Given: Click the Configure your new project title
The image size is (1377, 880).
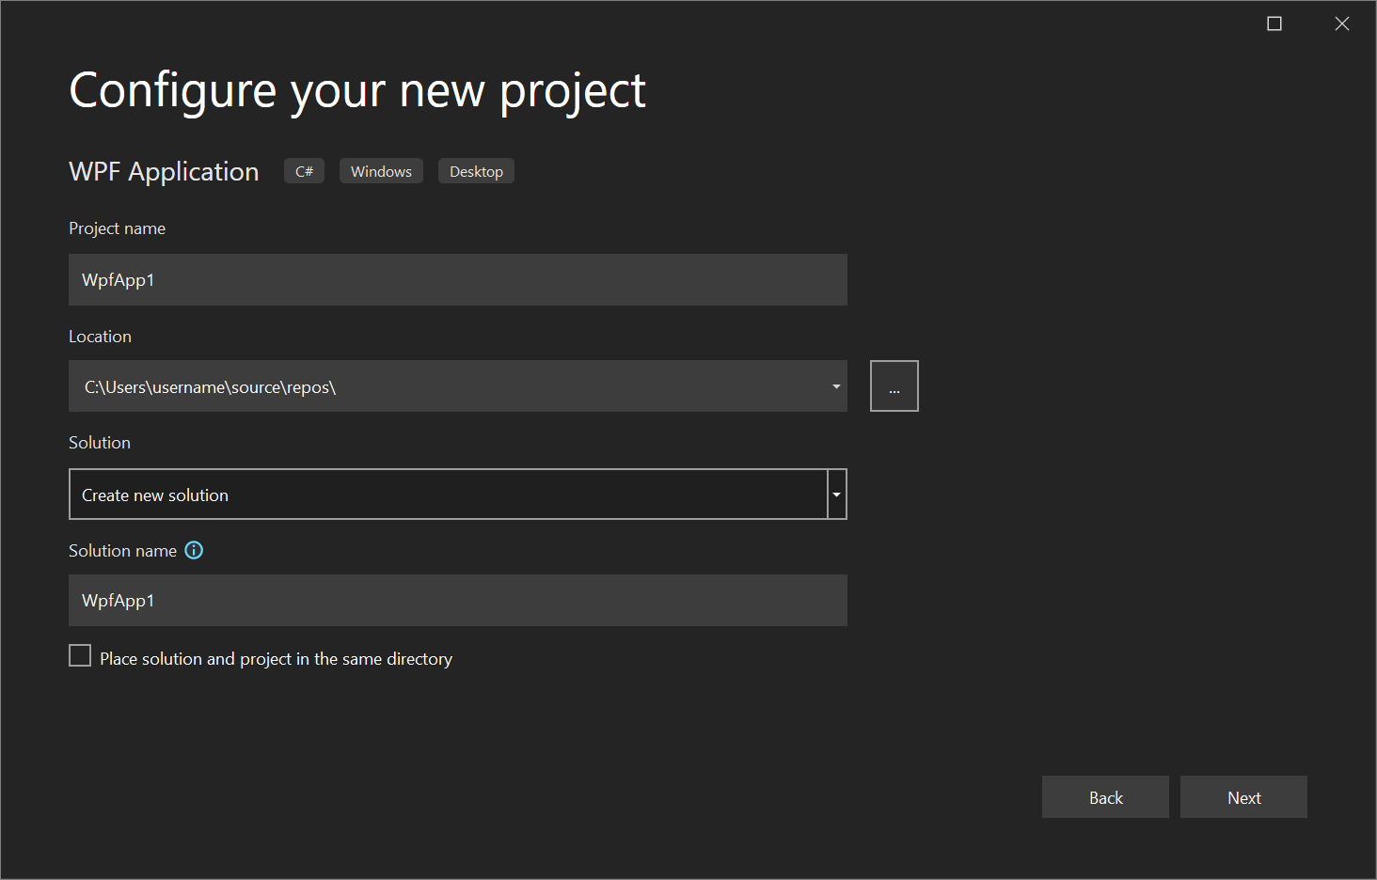Looking at the screenshot, I should pyautogui.click(x=356, y=89).
